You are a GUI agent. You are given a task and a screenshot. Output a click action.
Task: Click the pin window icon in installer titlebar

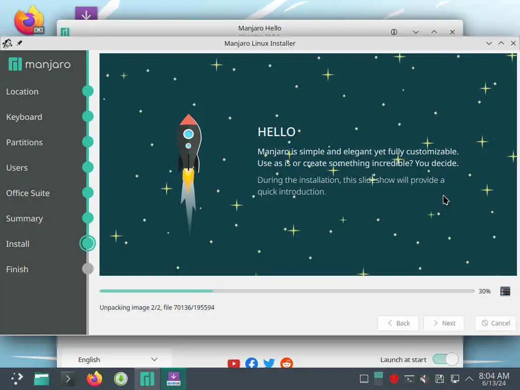19,43
